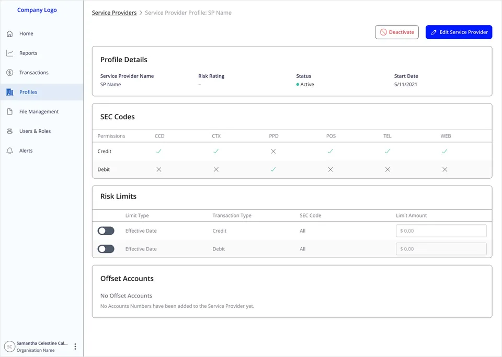Click the Debit POS cross mark
Screen dimensions: 502x357
click(x=330, y=169)
